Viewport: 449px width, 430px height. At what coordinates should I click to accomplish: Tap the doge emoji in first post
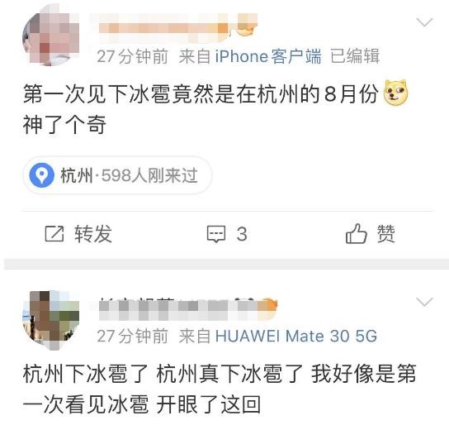coord(395,93)
